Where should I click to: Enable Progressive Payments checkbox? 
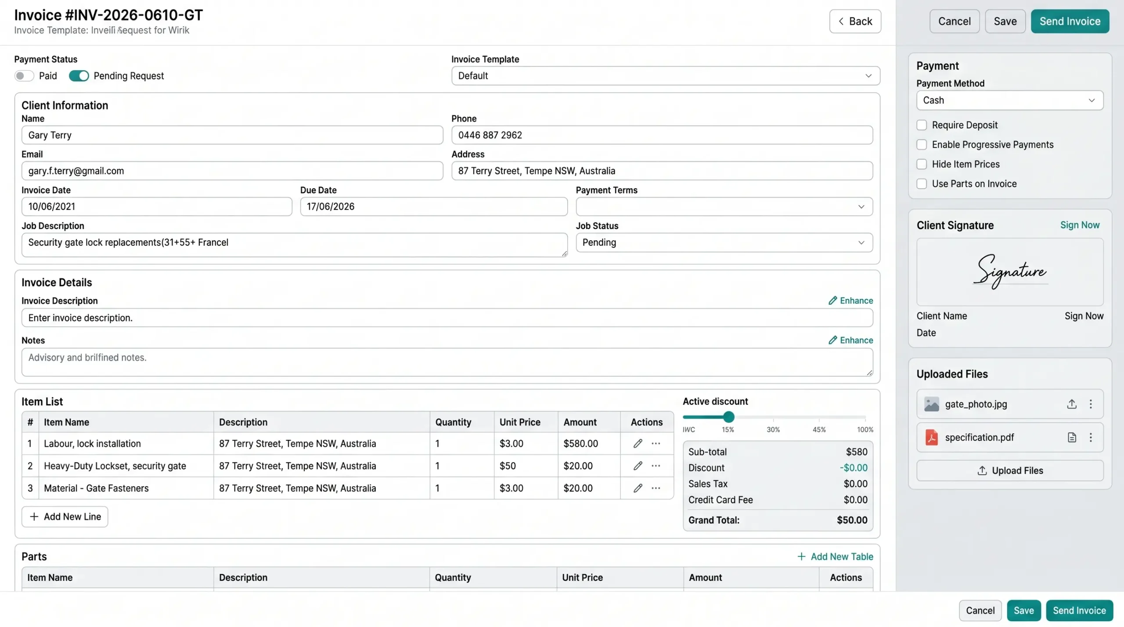(922, 145)
